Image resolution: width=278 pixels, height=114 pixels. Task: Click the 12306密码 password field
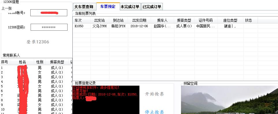tap(49, 27)
